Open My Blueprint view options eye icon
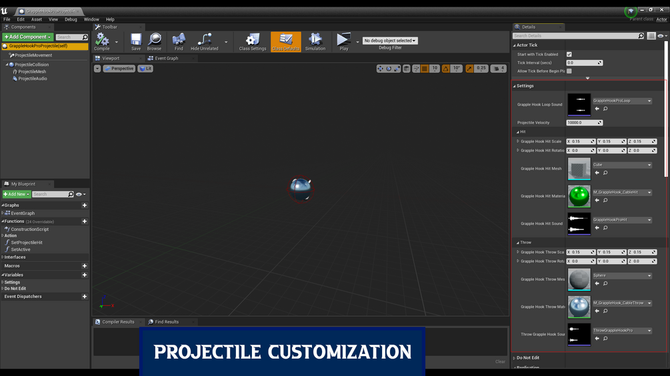670x376 pixels. point(80,194)
